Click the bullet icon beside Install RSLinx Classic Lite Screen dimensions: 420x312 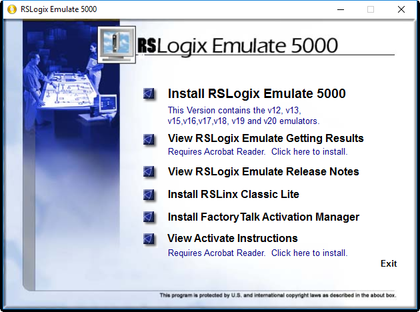click(149, 195)
